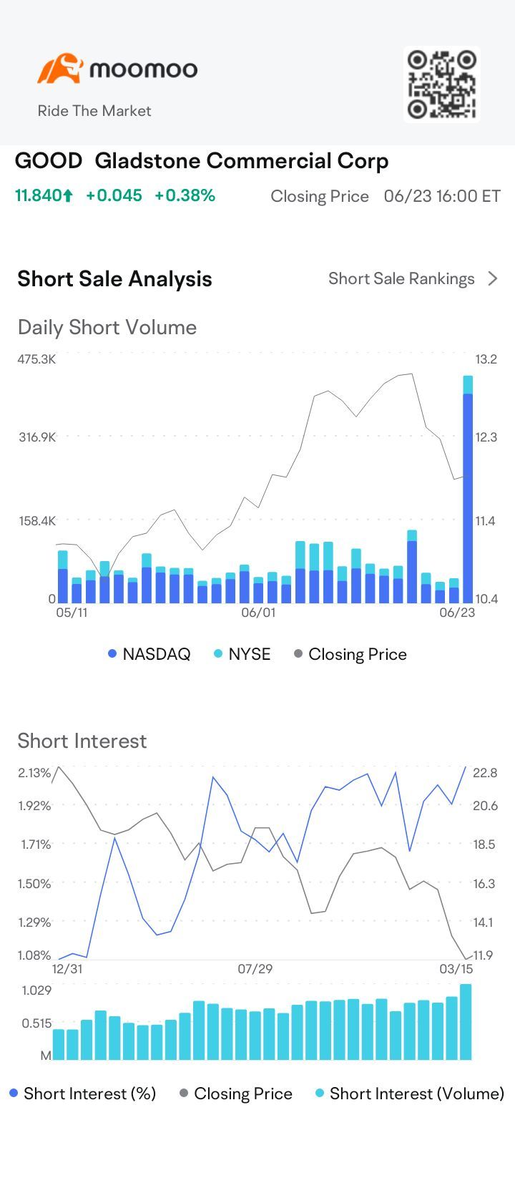Click the Short Interest chart title
This screenshot has height=1188, width=515.
pos(82,741)
